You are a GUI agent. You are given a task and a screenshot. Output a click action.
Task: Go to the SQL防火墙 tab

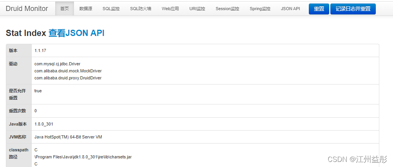(141, 9)
